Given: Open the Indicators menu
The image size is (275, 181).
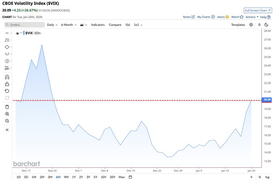Looking at the screenshot, I should 98,25.
